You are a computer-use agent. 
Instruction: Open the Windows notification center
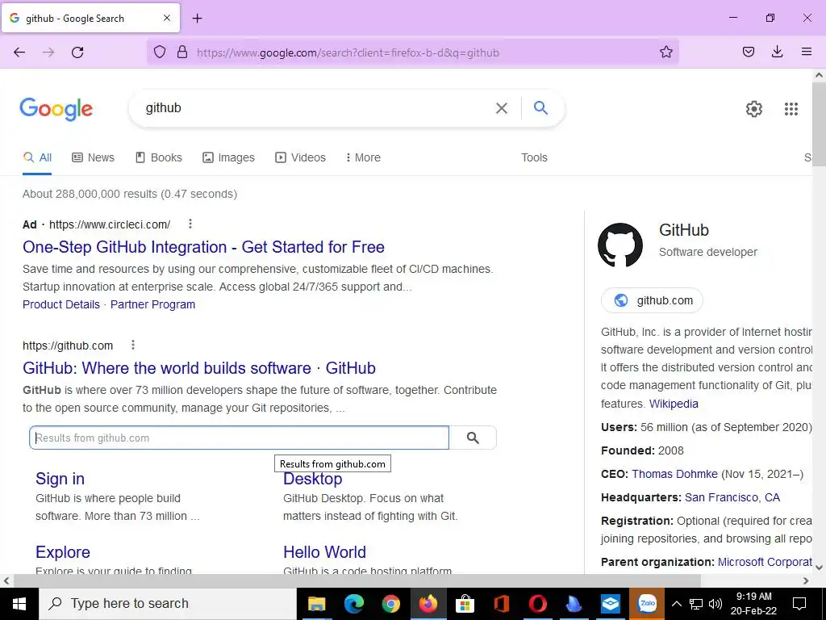point(799,604)
